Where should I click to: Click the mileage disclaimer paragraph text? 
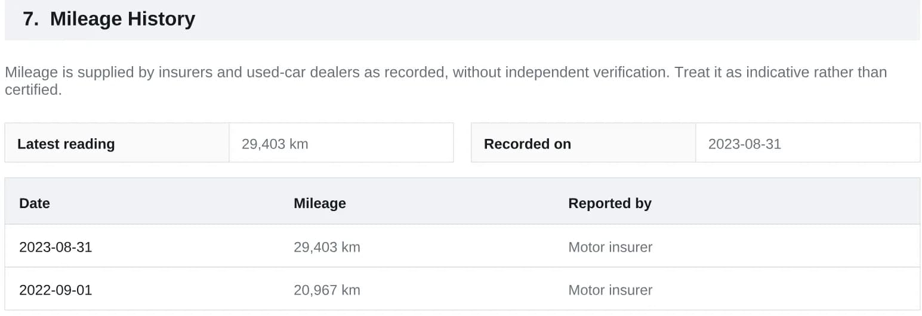[x=446, y=81]
